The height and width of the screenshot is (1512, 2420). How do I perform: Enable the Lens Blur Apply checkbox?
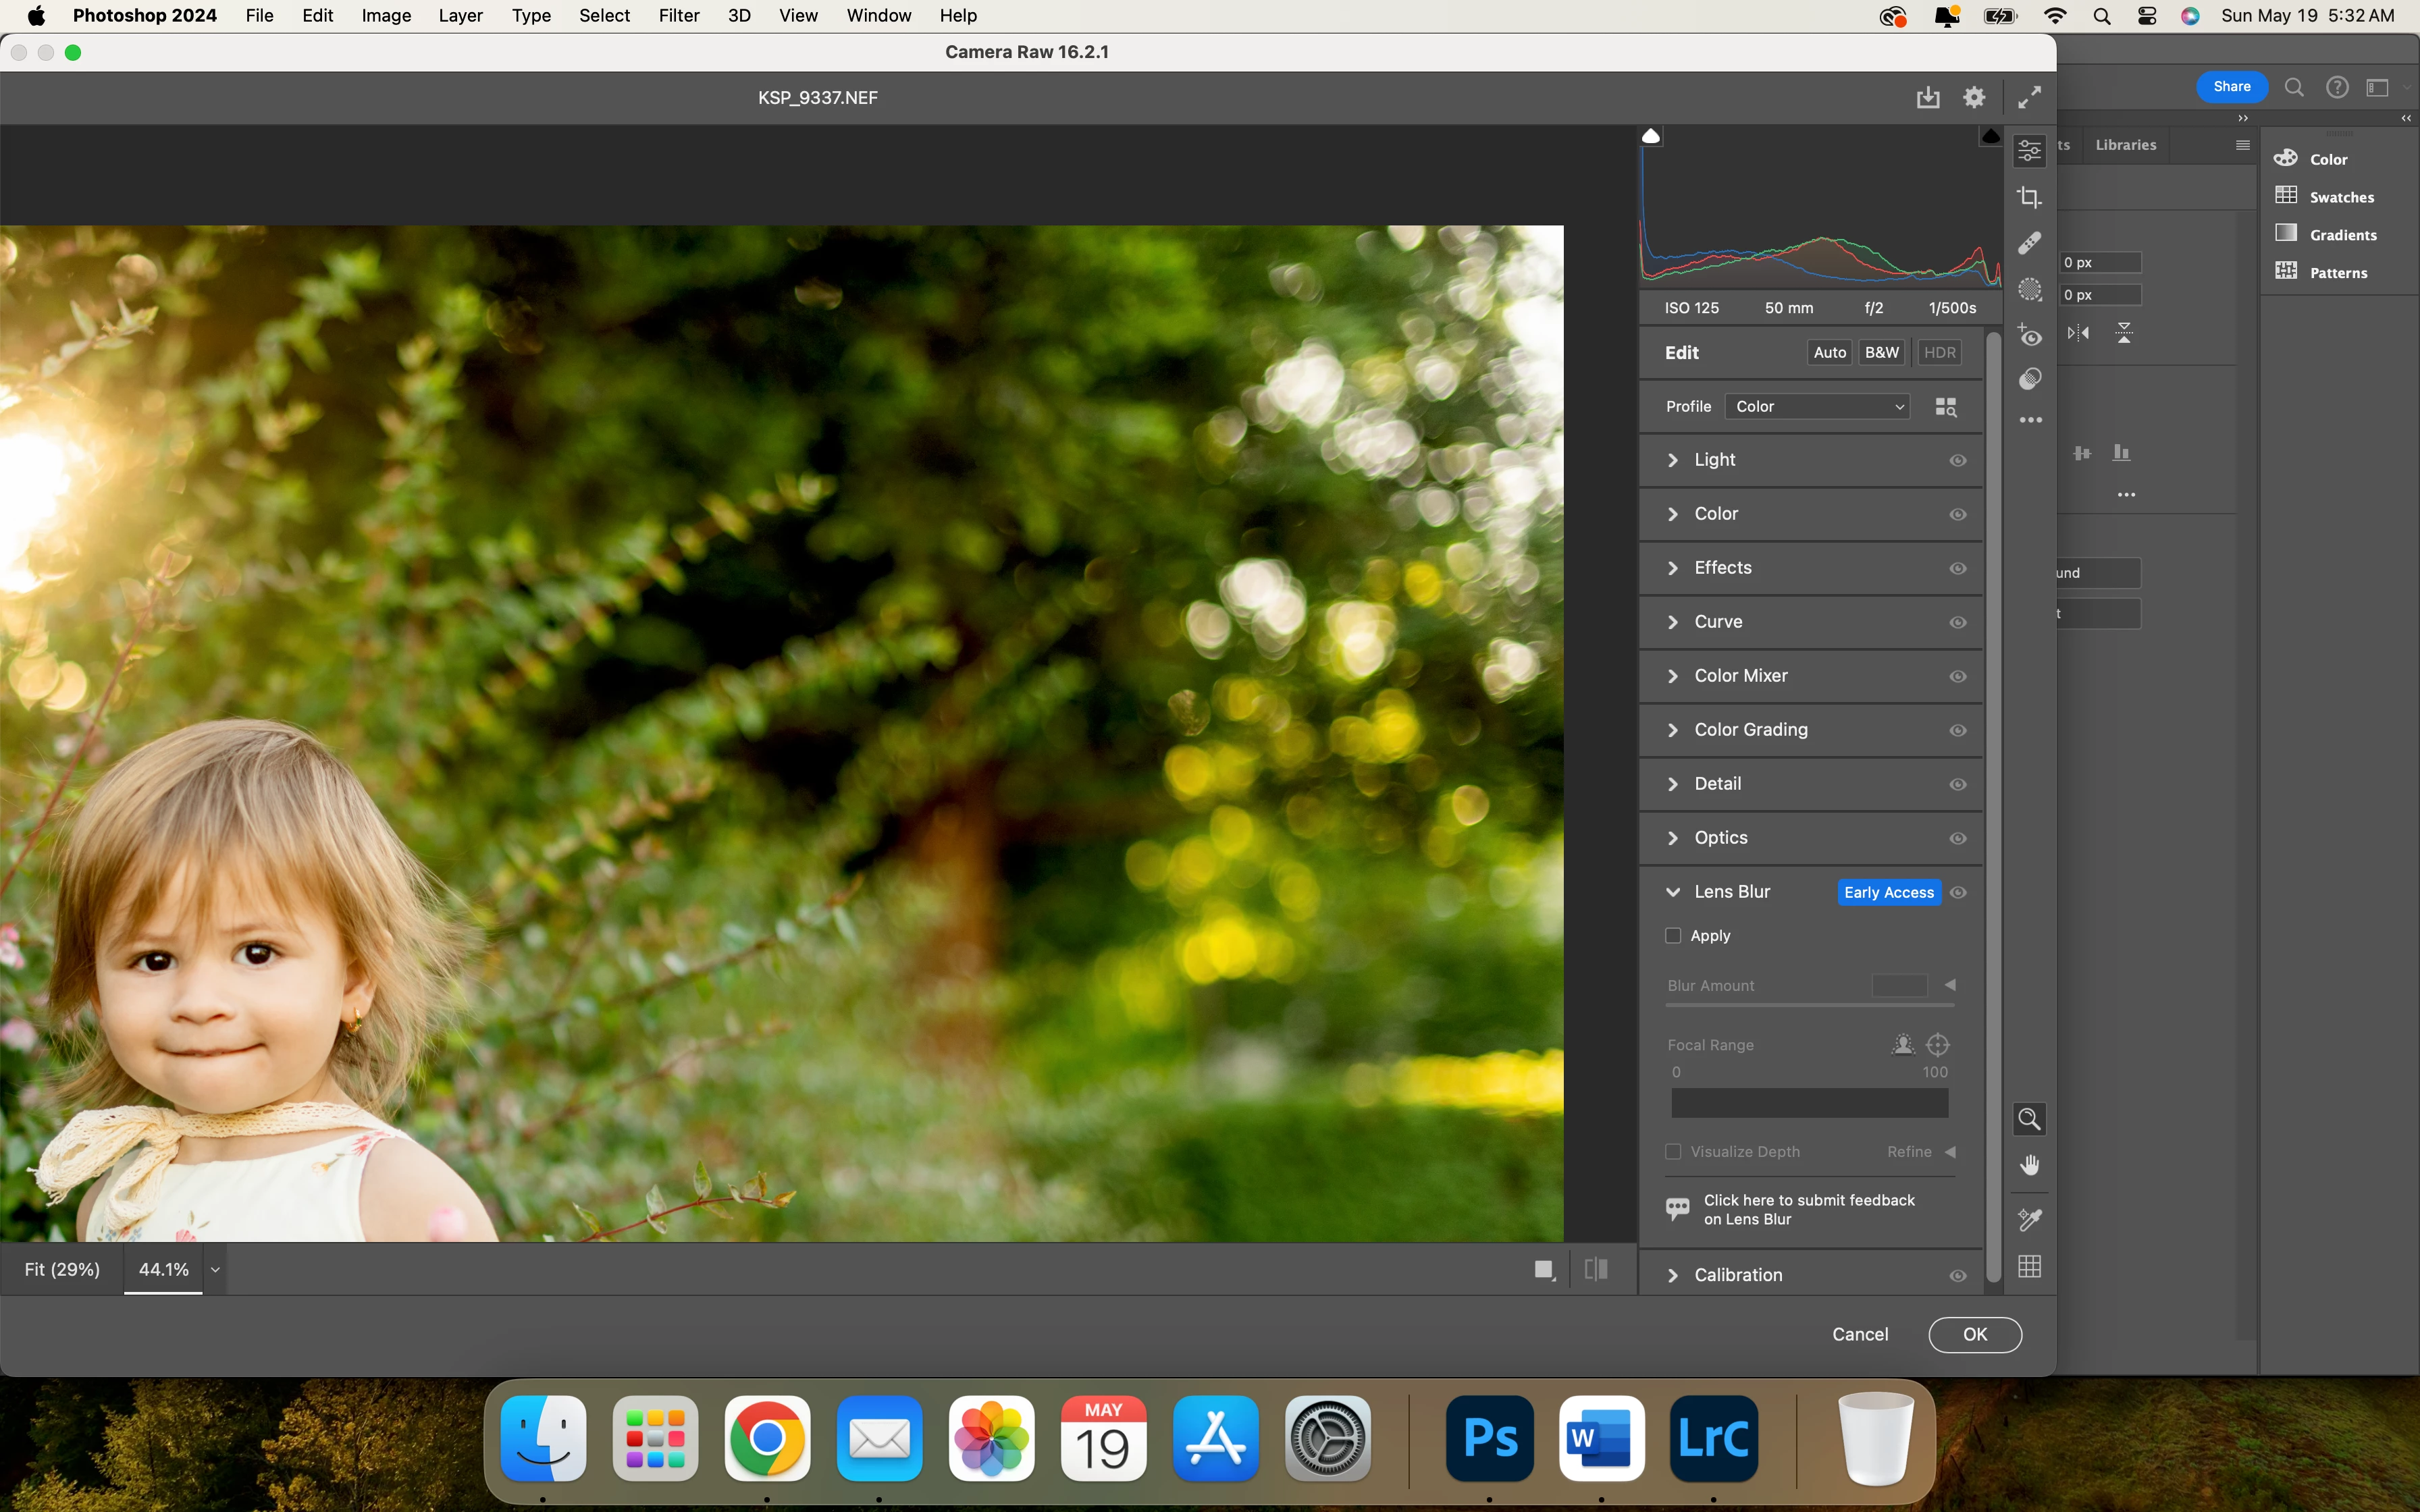click(x=1673, y=936)
